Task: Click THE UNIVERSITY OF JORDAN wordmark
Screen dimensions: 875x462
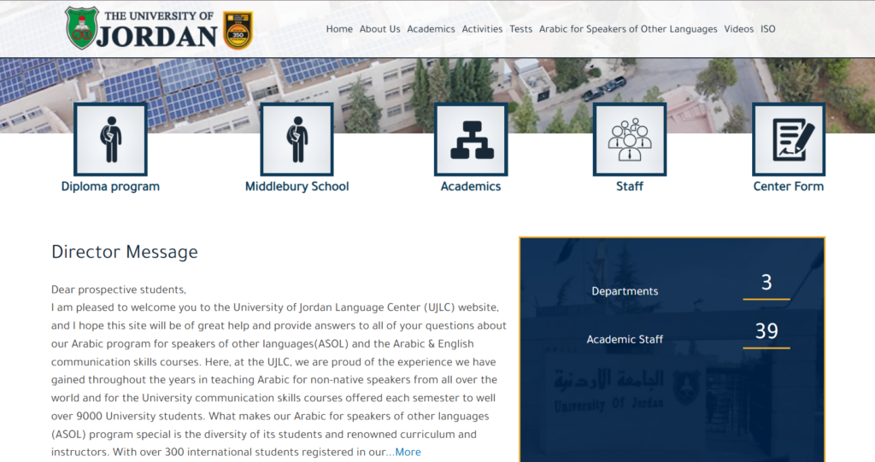Action: pyautogui.click(x=157, y=30)
